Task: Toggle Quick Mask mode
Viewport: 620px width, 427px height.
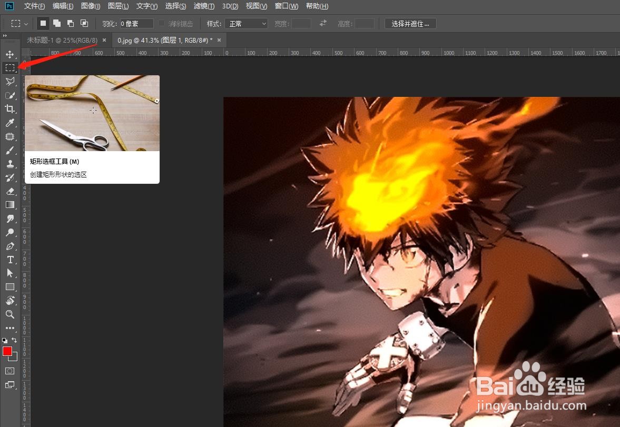Action: point(10,371)
